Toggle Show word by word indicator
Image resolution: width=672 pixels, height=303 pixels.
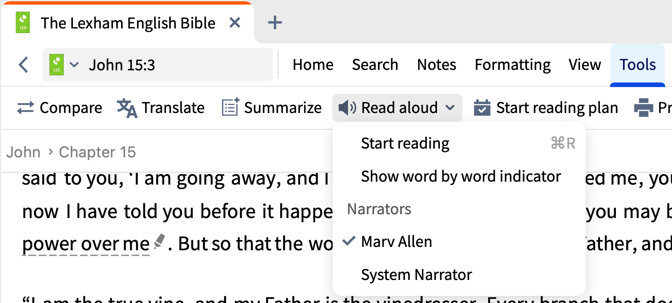click(x=459, y=177)
